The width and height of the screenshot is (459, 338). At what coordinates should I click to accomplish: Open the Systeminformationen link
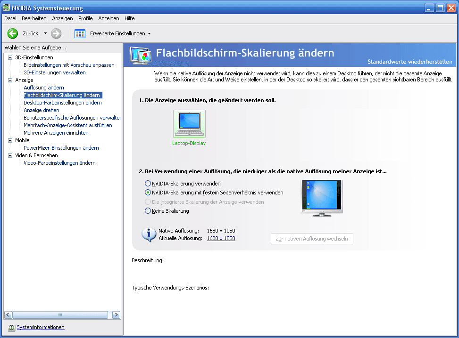(x=41, y=327)
